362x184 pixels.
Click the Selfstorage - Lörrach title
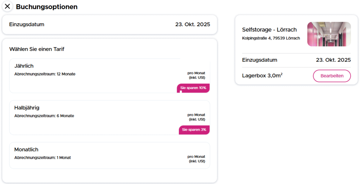point(269,30)
